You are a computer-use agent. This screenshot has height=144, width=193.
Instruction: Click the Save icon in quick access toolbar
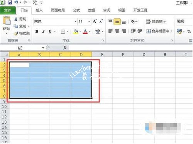pos(10,2)
